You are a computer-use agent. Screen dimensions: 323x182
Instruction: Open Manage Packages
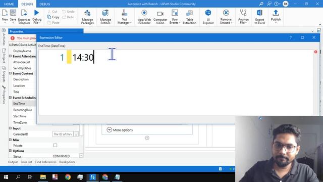pos(87,17)
